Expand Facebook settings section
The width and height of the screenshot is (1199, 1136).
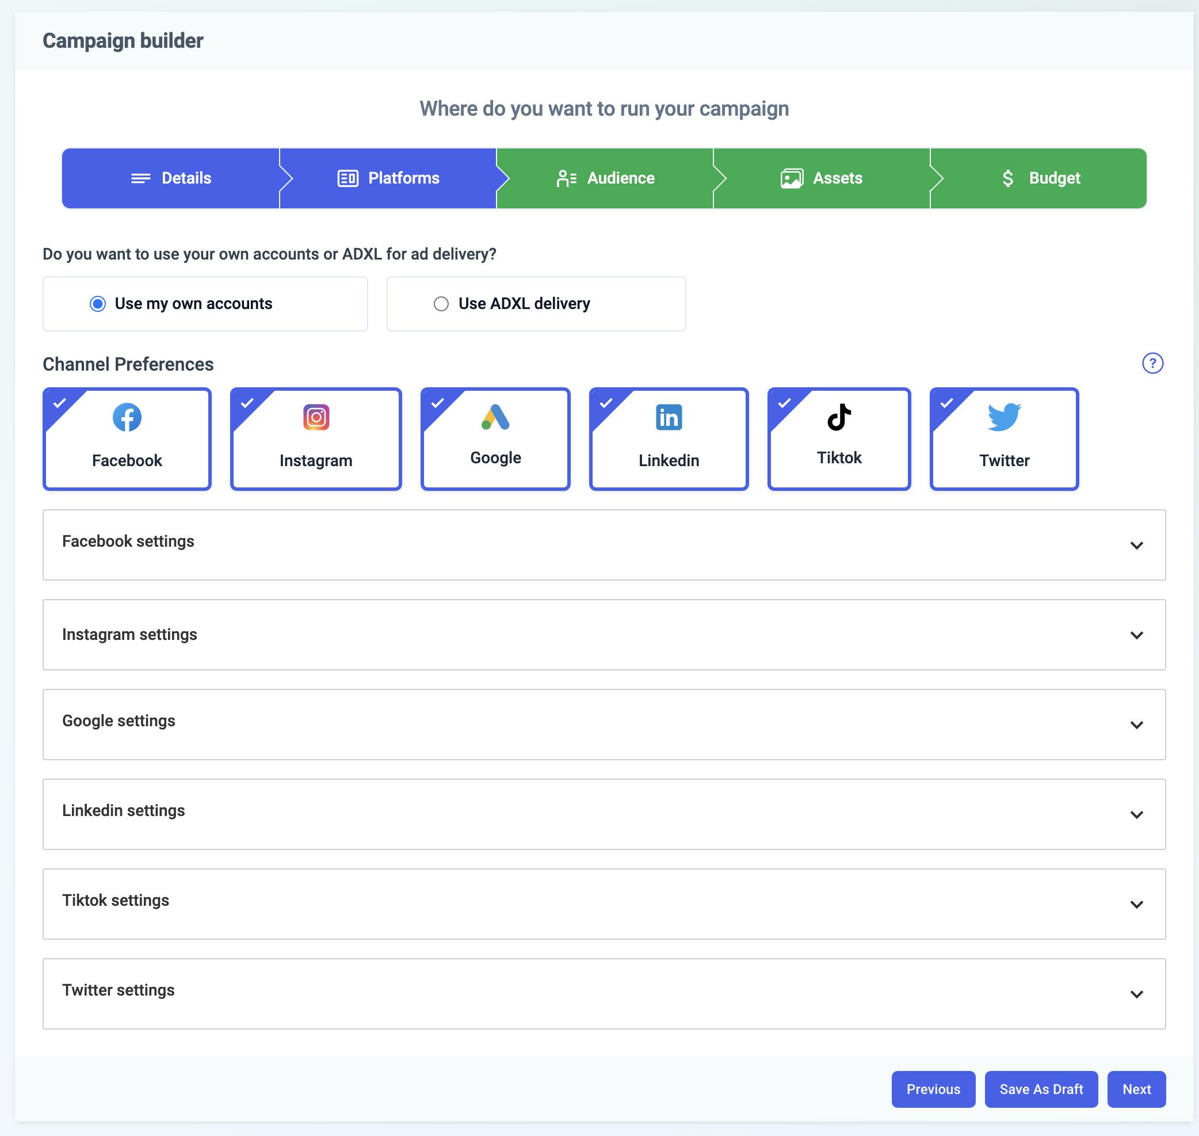click(x=1137, y=545)
